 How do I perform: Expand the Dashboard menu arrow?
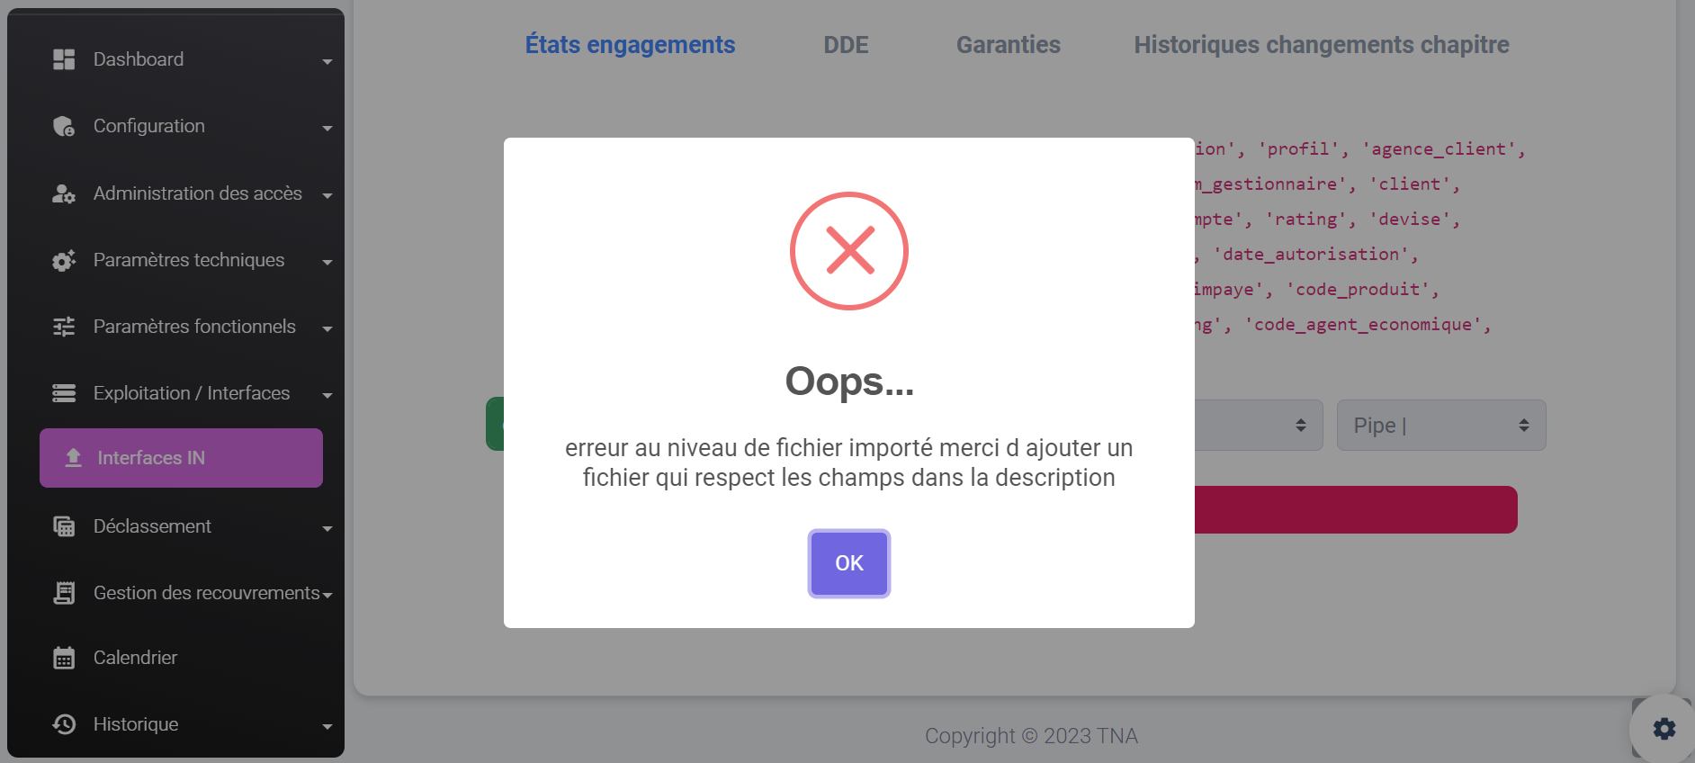327,61
